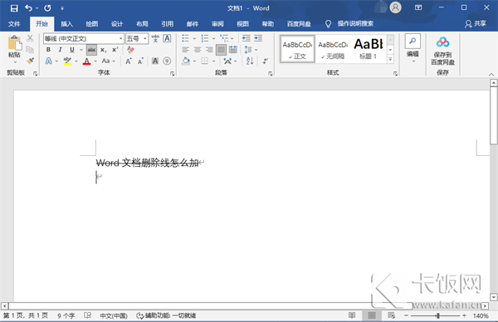
Task: Click the phonetic guide 文 icon
Action: 155,38
